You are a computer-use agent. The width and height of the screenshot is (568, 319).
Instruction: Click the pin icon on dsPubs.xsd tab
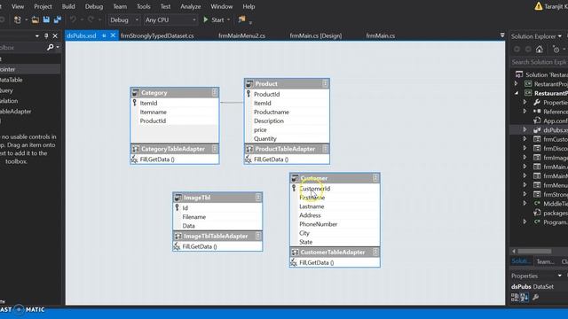[104, 35]
